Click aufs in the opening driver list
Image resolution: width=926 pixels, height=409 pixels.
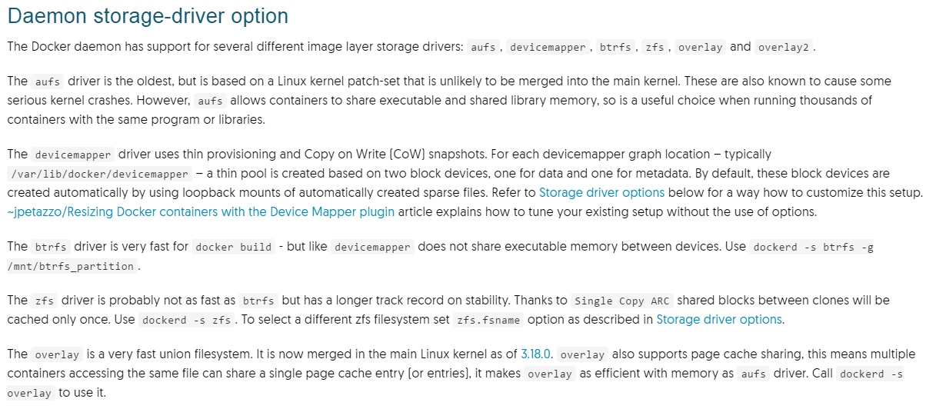(484, 47)
